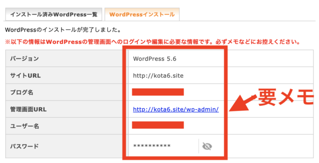This screenshot has height=163, width=319.
Task: Open the http://kota6.site/wp-admin/ link
Action: tap(176, 109)
